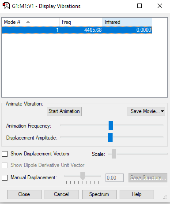Sort by the Mode # column header

coord(30,22)
